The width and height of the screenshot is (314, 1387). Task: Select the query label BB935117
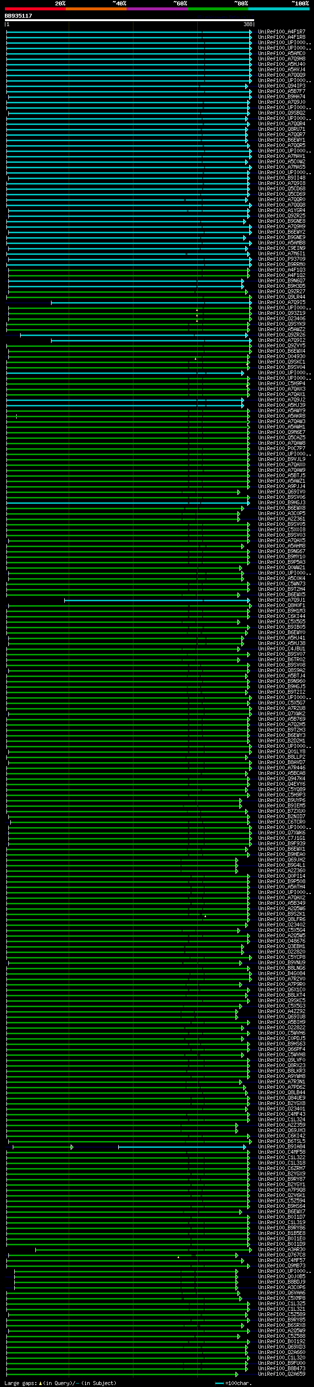pyautogui.click(x=18, y=16)
